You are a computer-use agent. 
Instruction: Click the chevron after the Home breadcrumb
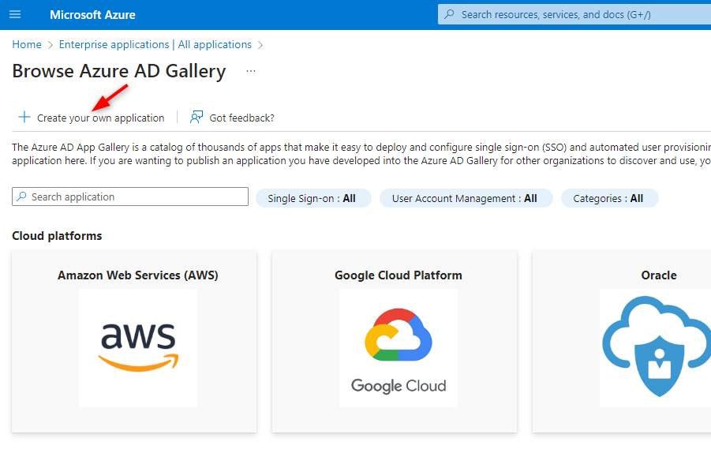coord(51,45)
